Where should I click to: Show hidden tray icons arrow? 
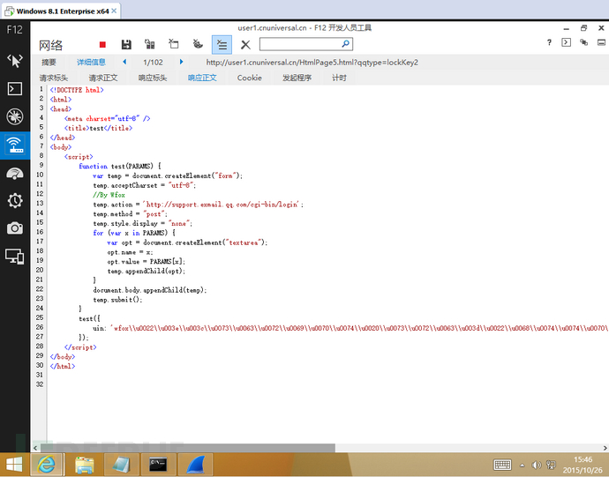522,465
